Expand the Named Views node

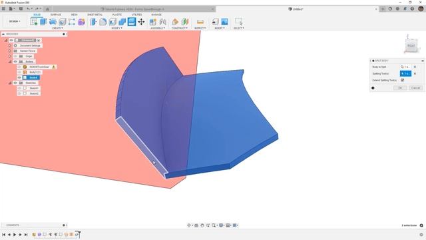click(x=10, y=51)
